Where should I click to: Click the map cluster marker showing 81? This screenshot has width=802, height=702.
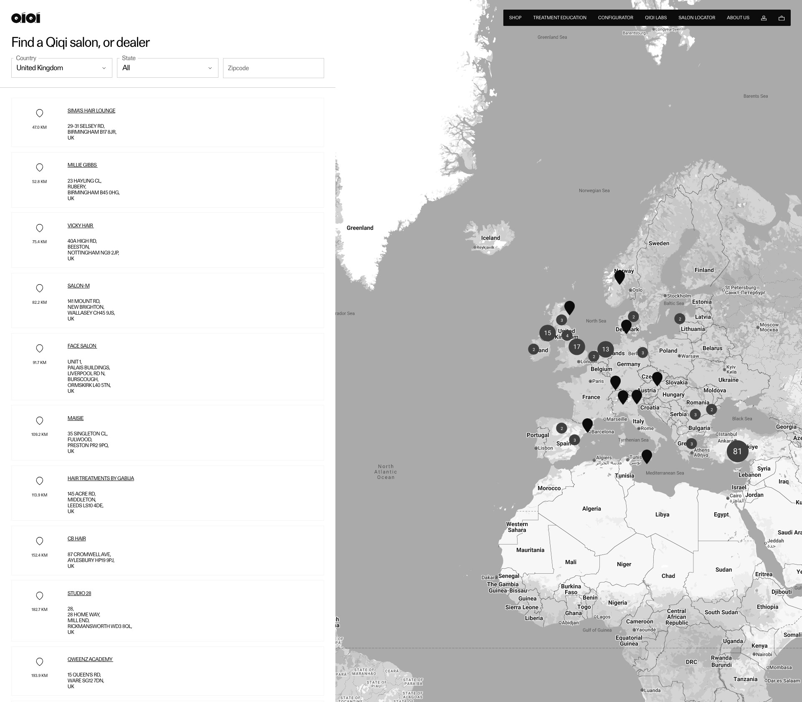click(x=737, y=451)
